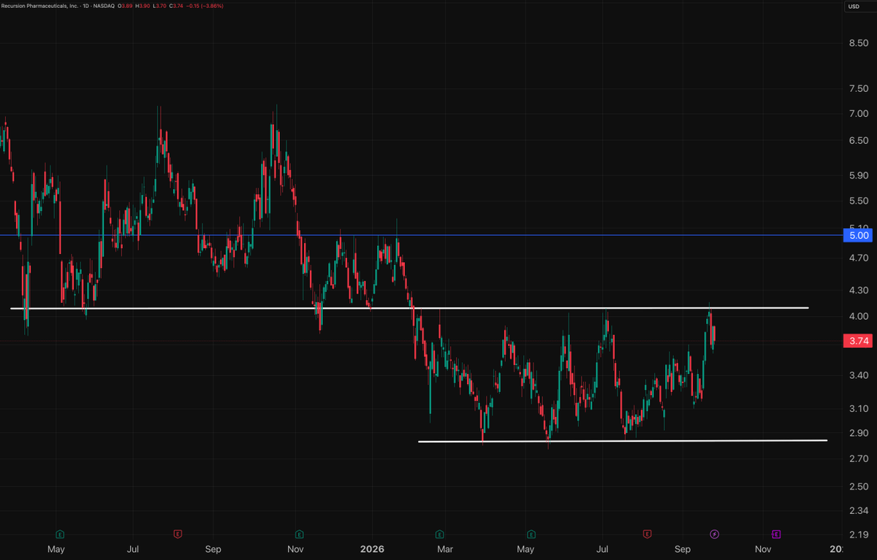Click the 2.50 price scale value
This screenshot has height=560, width=877.
pyautogui.click(x=859, y=487)
